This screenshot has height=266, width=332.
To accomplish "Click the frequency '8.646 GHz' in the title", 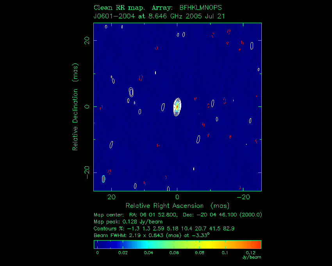I will (x=165, y=16).
